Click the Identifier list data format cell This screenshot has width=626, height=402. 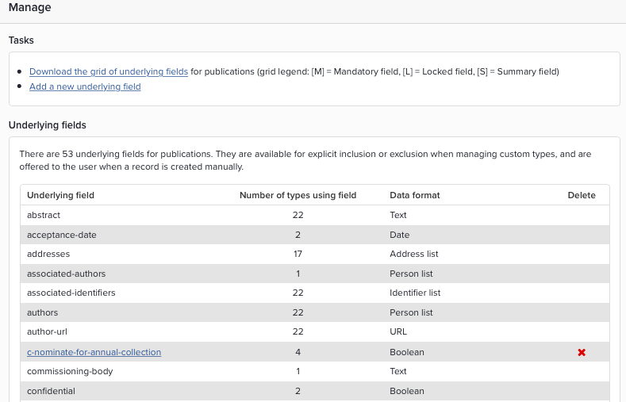click(x=415, y=293)
